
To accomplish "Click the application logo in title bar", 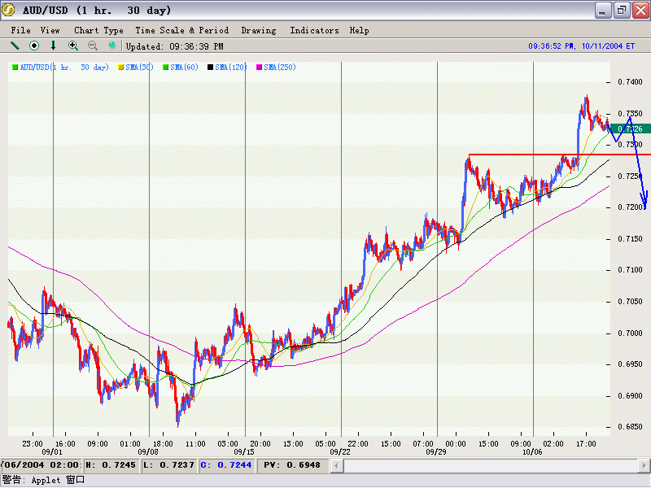I will pyautogui.click(x=10, y=10).
